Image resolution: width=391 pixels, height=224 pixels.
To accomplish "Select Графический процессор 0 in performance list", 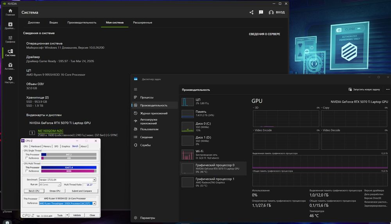I will [x=213, y=168].
